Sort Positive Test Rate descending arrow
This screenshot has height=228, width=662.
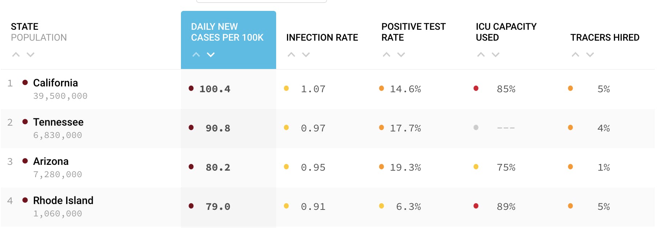pos(401,55)
